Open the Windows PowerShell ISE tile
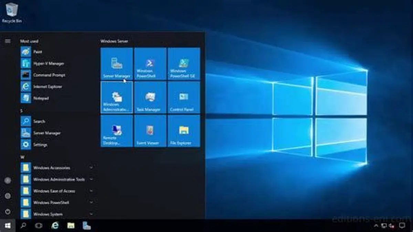 pyautogui.click(x=184, y=64)
